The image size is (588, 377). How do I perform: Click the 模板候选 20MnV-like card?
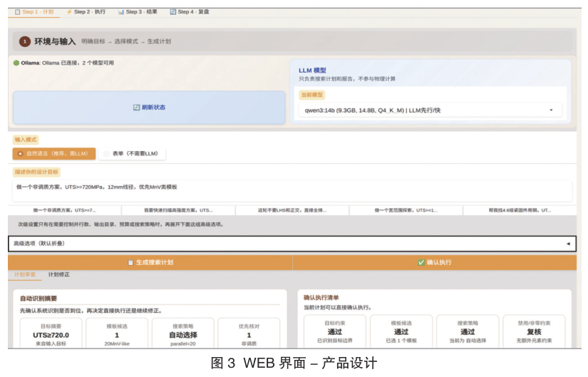pyautogui.click(x=117, y=333)
